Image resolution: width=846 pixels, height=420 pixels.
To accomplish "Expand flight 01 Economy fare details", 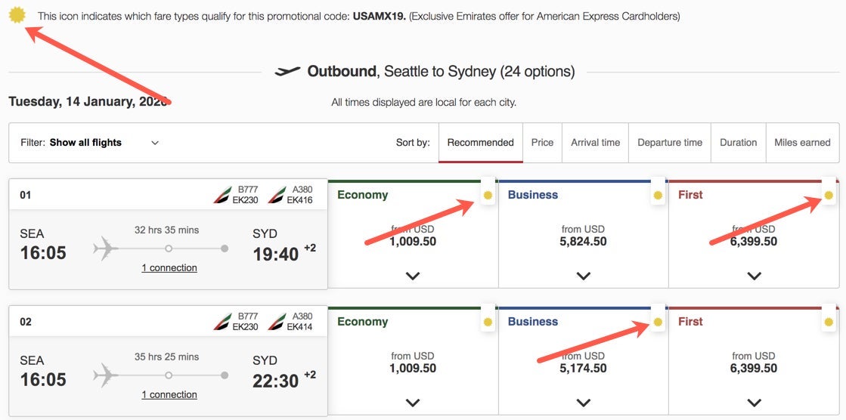I will (x=413, y=276).
